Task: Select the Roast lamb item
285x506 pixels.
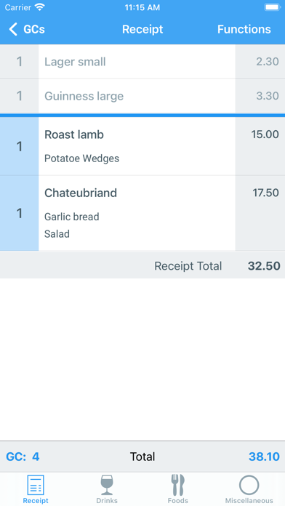Action: 142,146
